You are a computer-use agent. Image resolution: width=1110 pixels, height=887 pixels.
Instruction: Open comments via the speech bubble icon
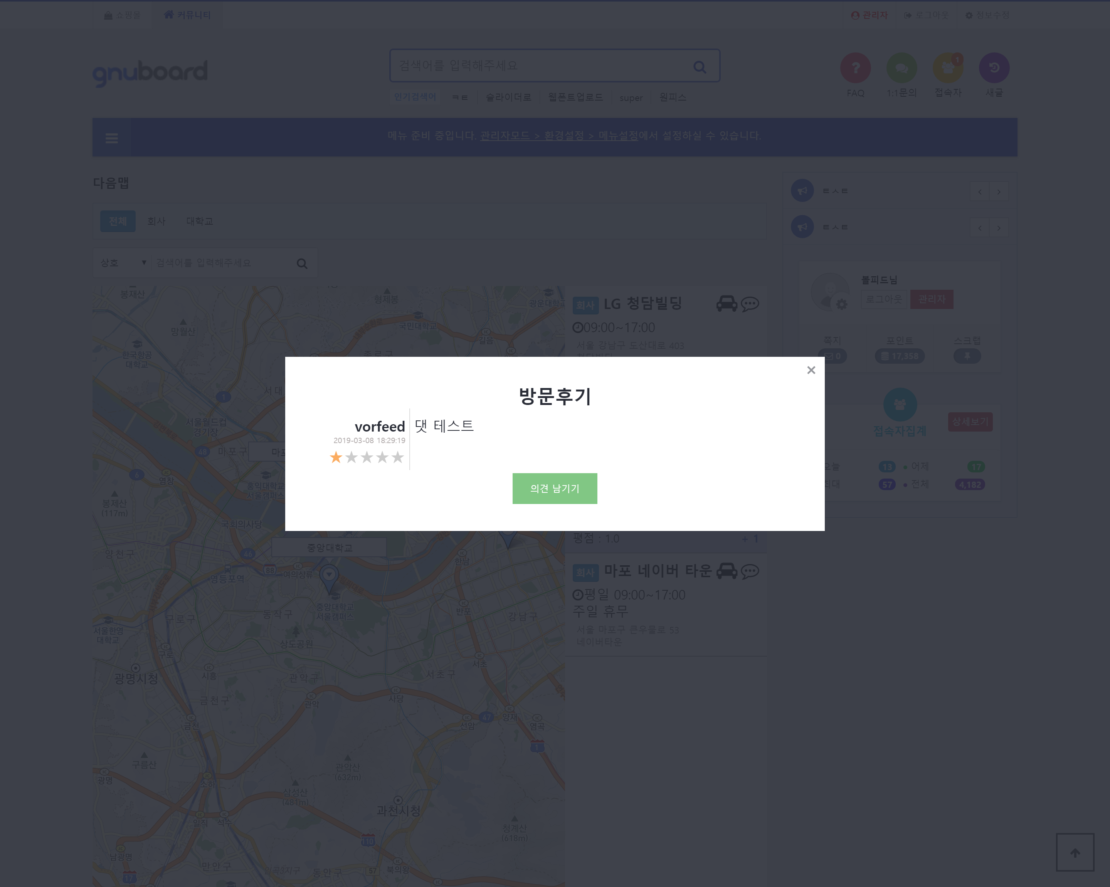pos(749,304)
